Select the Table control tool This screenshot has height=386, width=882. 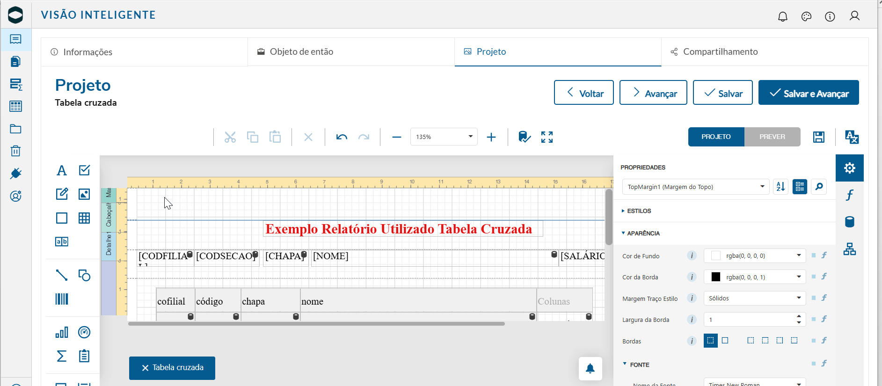pyautogui.click(x=84, y=218)
